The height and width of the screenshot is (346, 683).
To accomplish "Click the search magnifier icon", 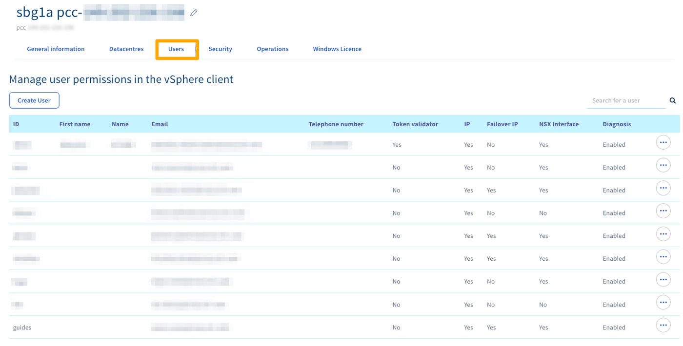I will coord(672,100).
